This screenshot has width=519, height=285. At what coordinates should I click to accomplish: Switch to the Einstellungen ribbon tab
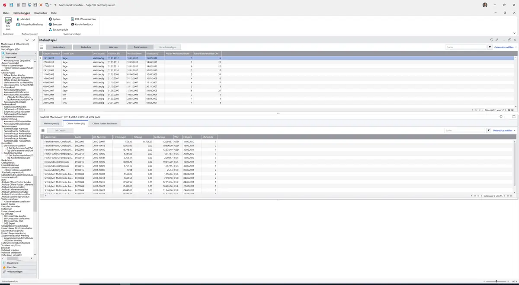coord(22,13)
